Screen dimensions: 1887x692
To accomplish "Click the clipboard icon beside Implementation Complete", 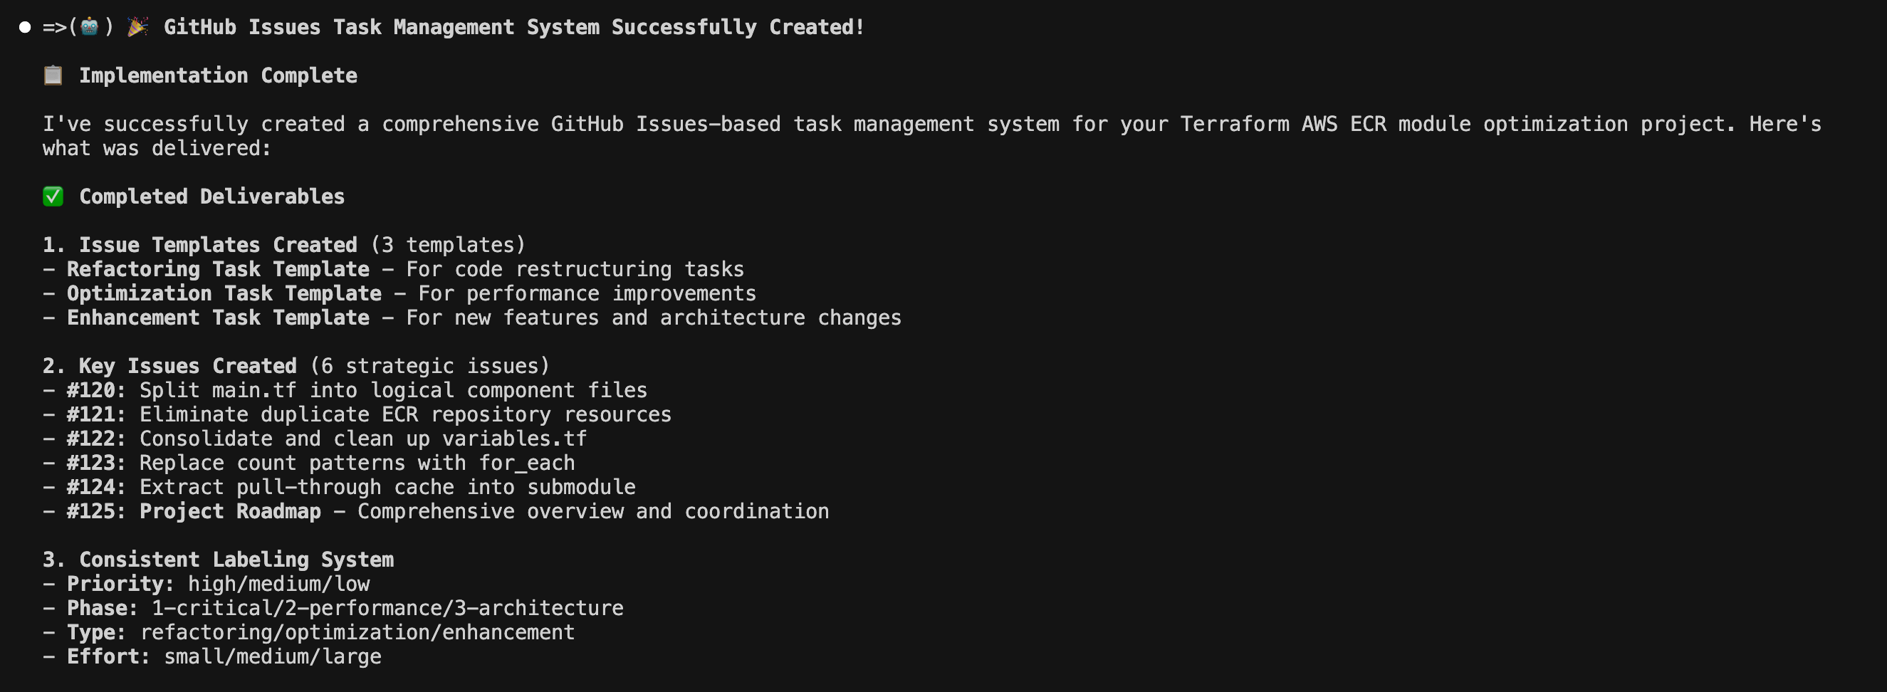I will point(53,75).
